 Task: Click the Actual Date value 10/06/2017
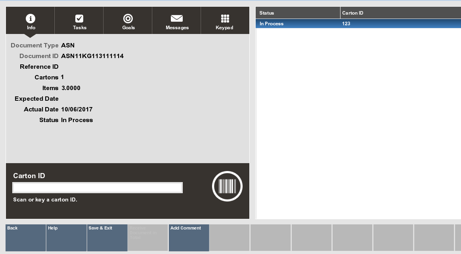[x=77, y=109]
